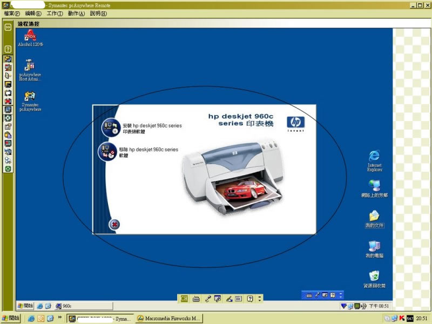Click the window with magnifier icon on the yellow IME bar
Image resolution: width=432 pixels, height=324 pixels.
point(218,299)
